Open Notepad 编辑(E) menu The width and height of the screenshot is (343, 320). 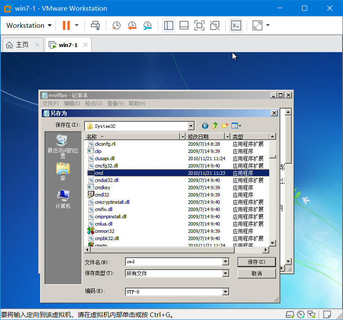coord(72,103)
